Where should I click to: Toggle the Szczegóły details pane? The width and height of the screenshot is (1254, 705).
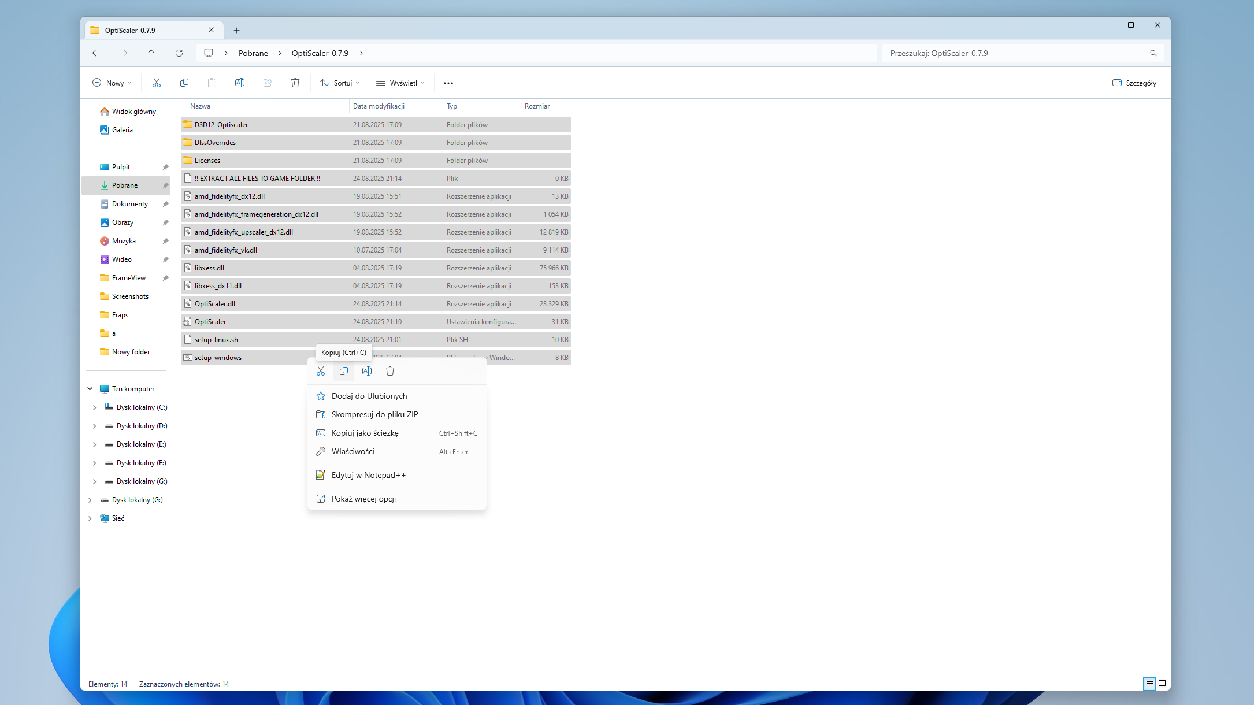coord(1134,83)
